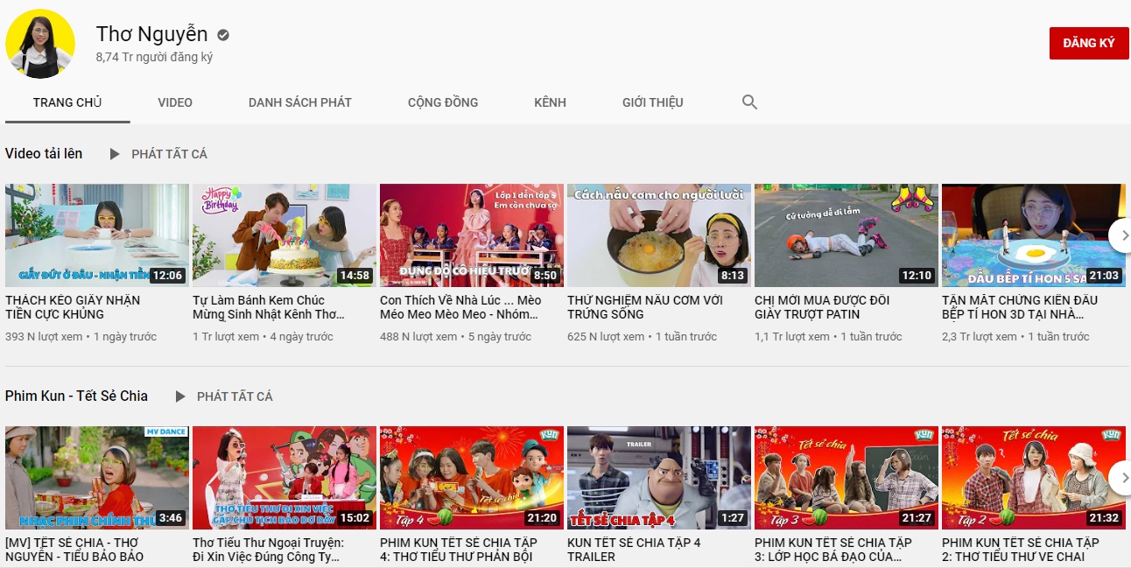Open the roller skate video thumbnail

click(846, 235)
